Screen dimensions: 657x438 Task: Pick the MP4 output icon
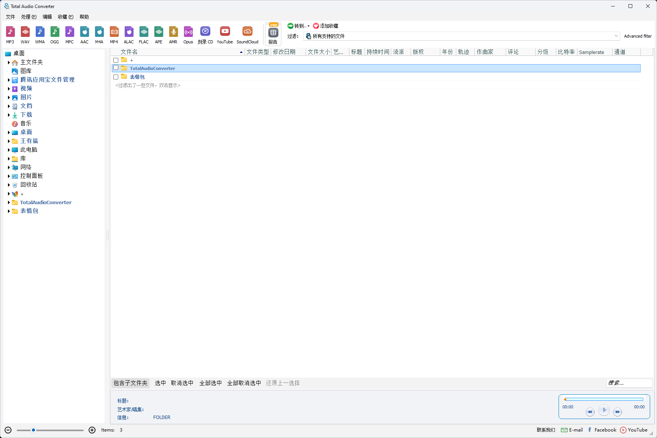tap(114, 35)
